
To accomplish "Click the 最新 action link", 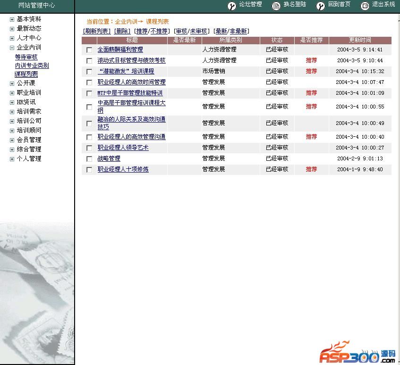I will [x=221, y=31].
